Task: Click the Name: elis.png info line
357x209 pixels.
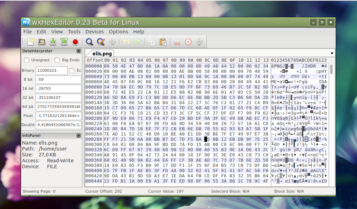Action: pos(40,143)
